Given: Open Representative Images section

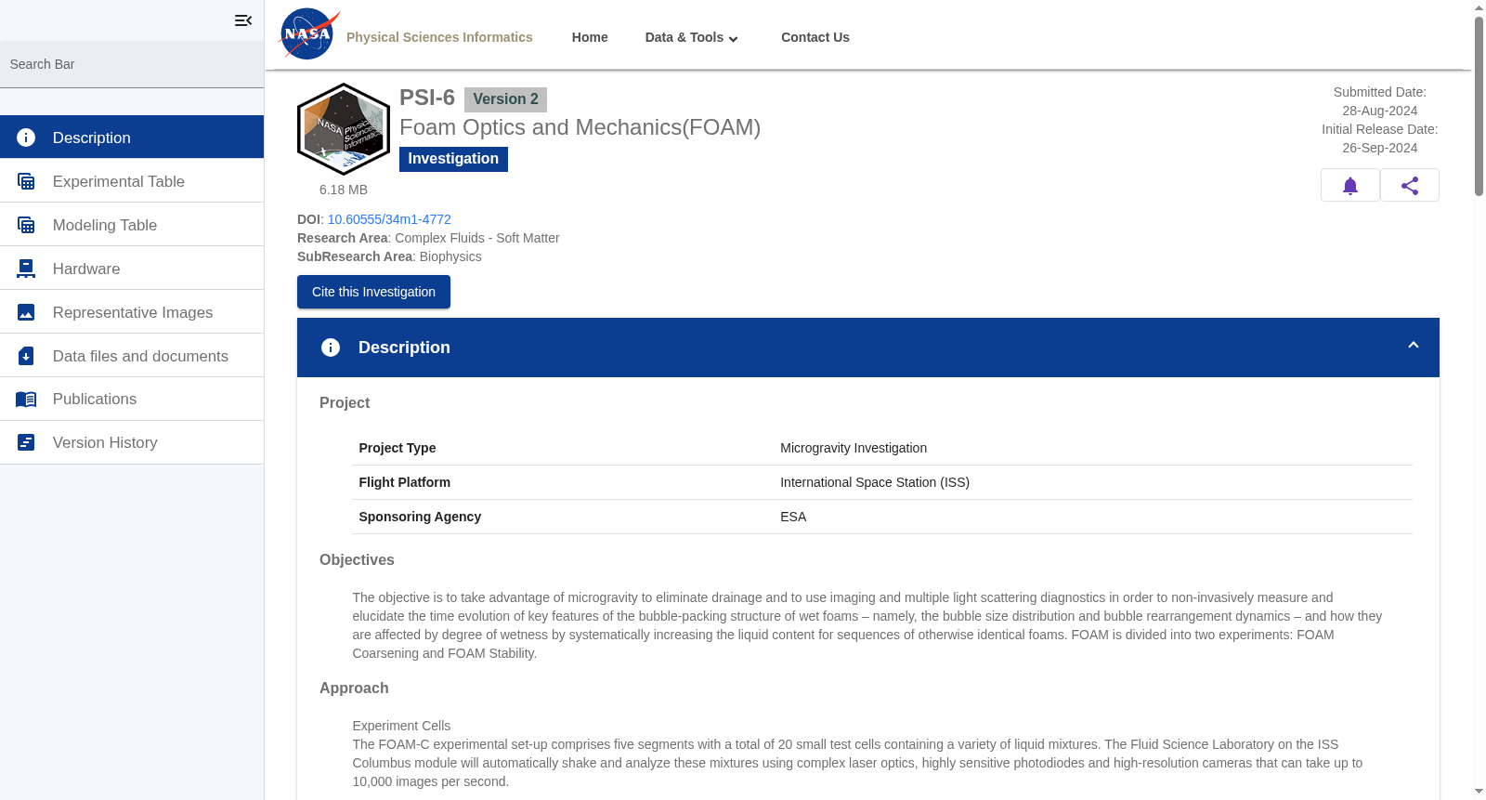Looking at the screenshot, I should tap(132, 312).
